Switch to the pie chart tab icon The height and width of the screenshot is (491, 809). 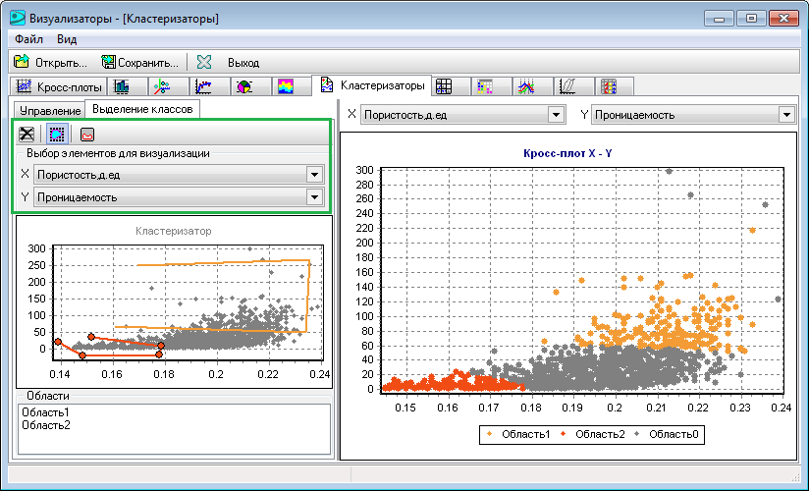point(244,86)
